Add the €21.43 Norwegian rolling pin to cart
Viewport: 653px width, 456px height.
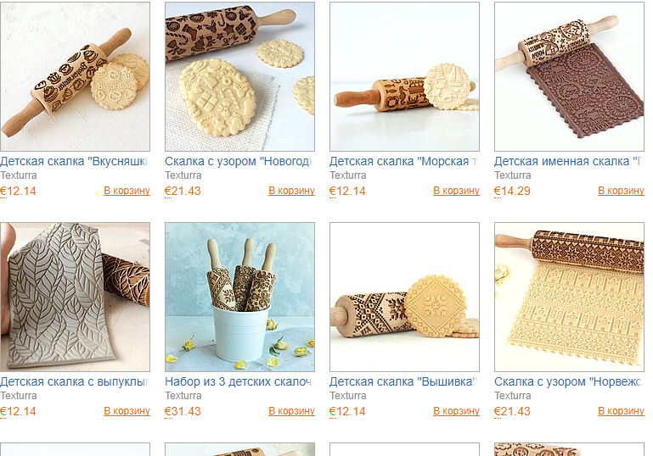pos(621,411)
